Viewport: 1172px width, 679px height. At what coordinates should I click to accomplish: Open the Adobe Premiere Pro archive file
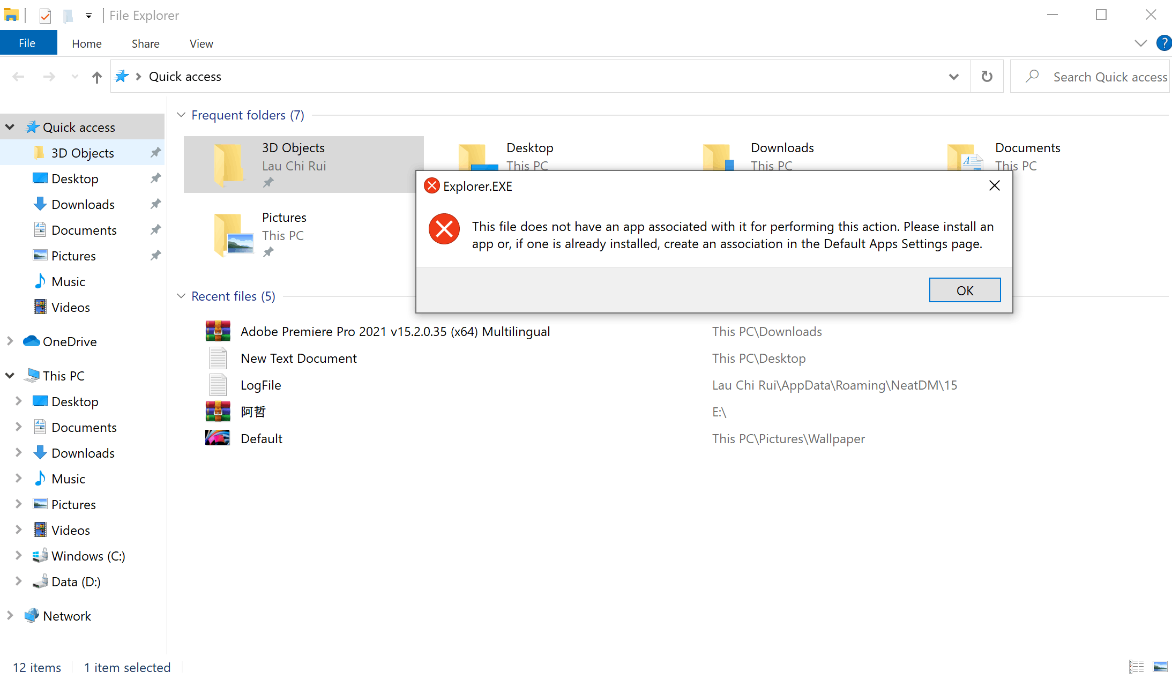[395, 332]
